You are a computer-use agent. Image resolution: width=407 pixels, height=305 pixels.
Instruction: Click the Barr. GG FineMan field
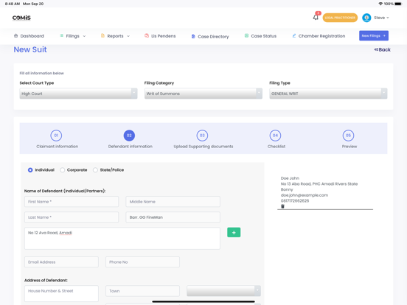tap(173, 217)
